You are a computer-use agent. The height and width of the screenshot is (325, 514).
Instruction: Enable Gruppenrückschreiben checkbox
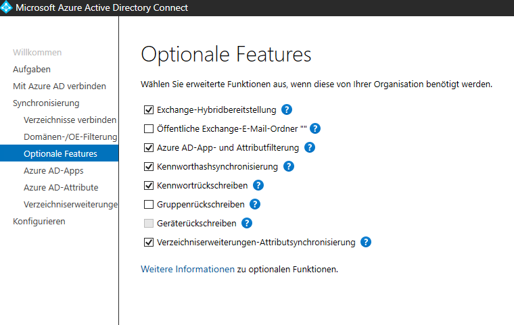pos(149,205)
